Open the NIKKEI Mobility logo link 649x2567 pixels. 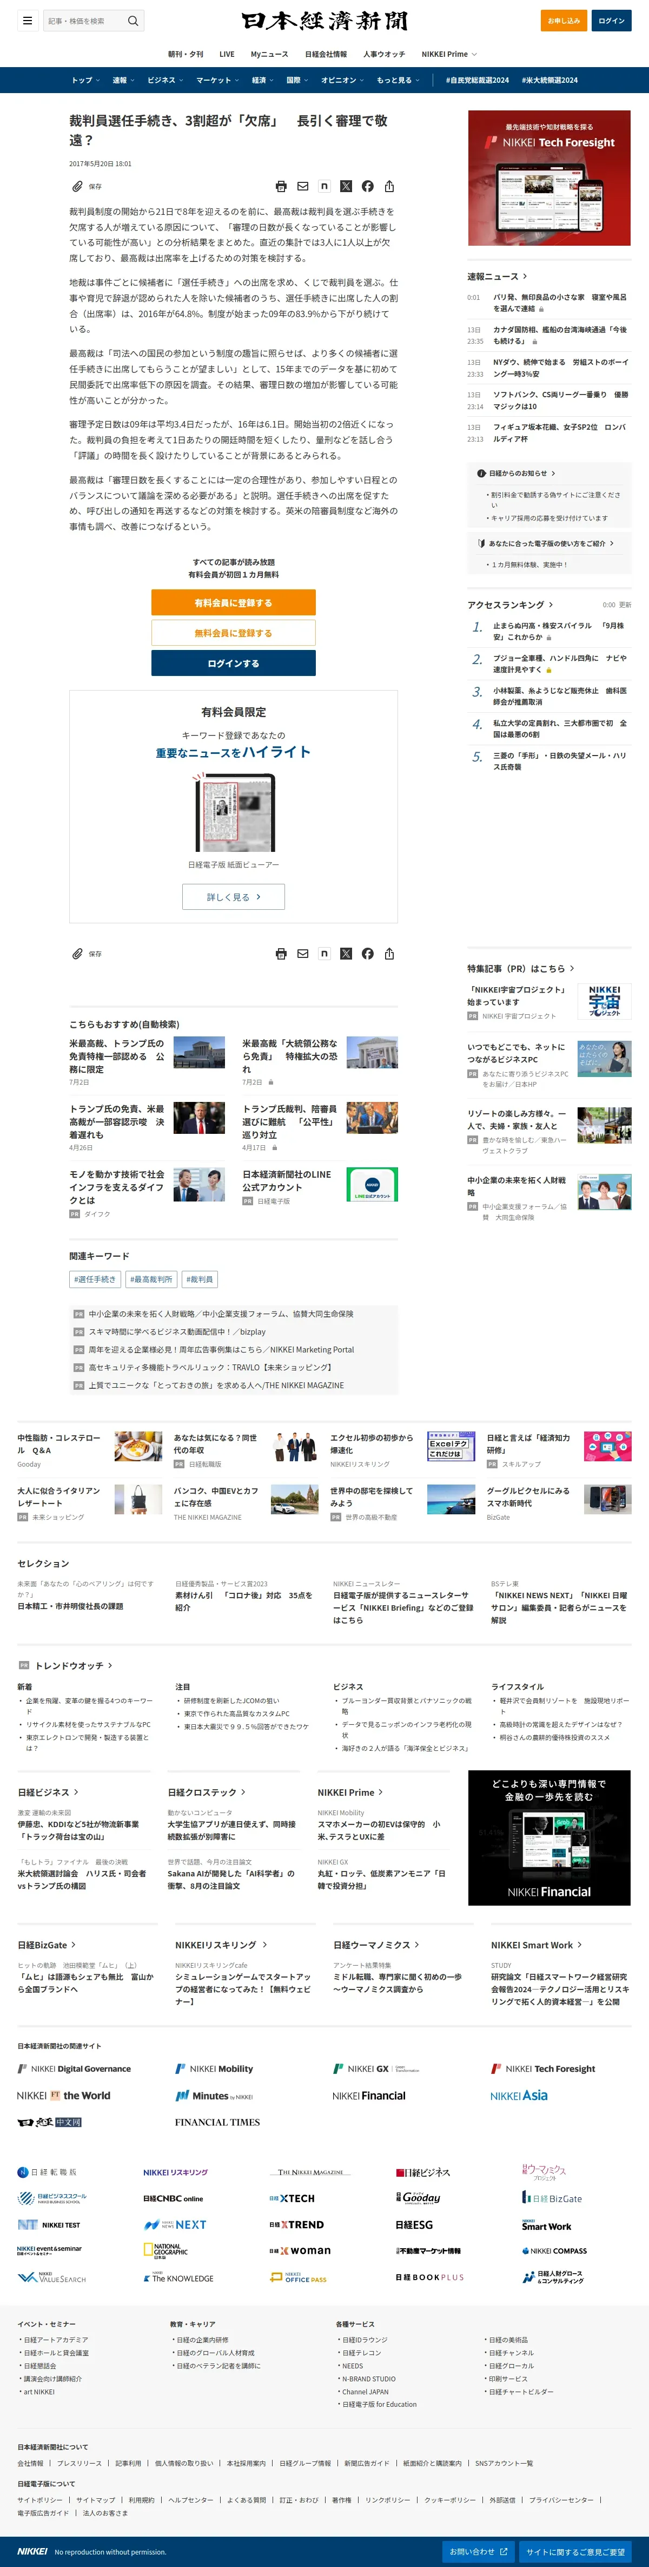coord(214,2069)
